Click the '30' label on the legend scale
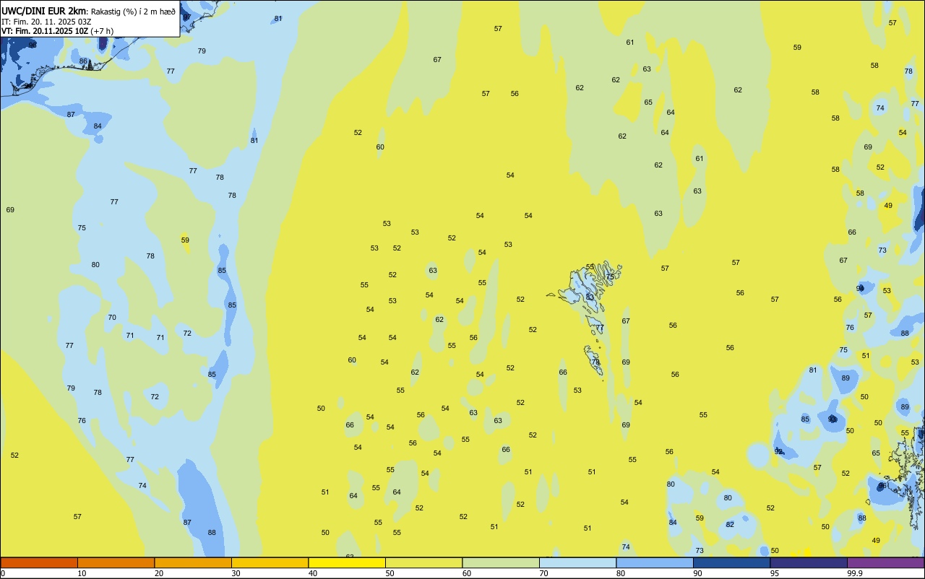This screenshot has height=579, width=925. pos(236,573)
